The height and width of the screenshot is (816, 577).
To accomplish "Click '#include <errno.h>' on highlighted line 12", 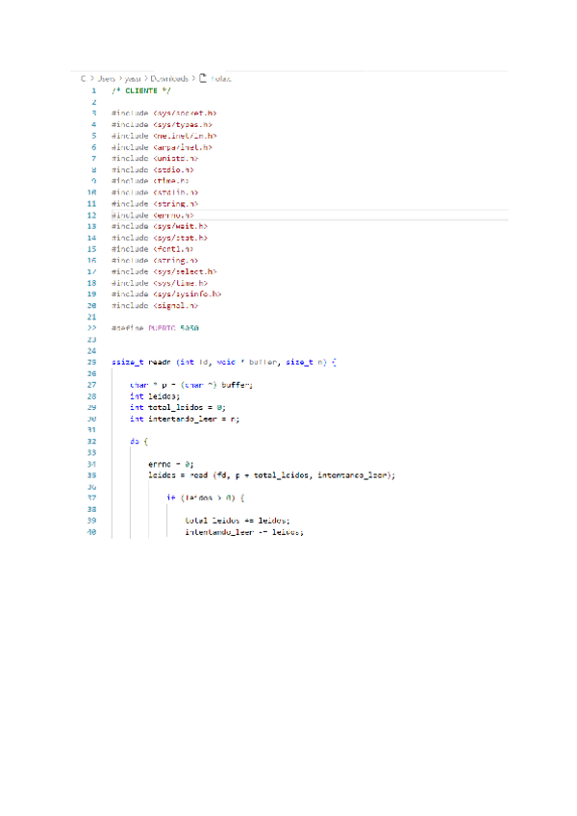I will (x=153, y=215).
